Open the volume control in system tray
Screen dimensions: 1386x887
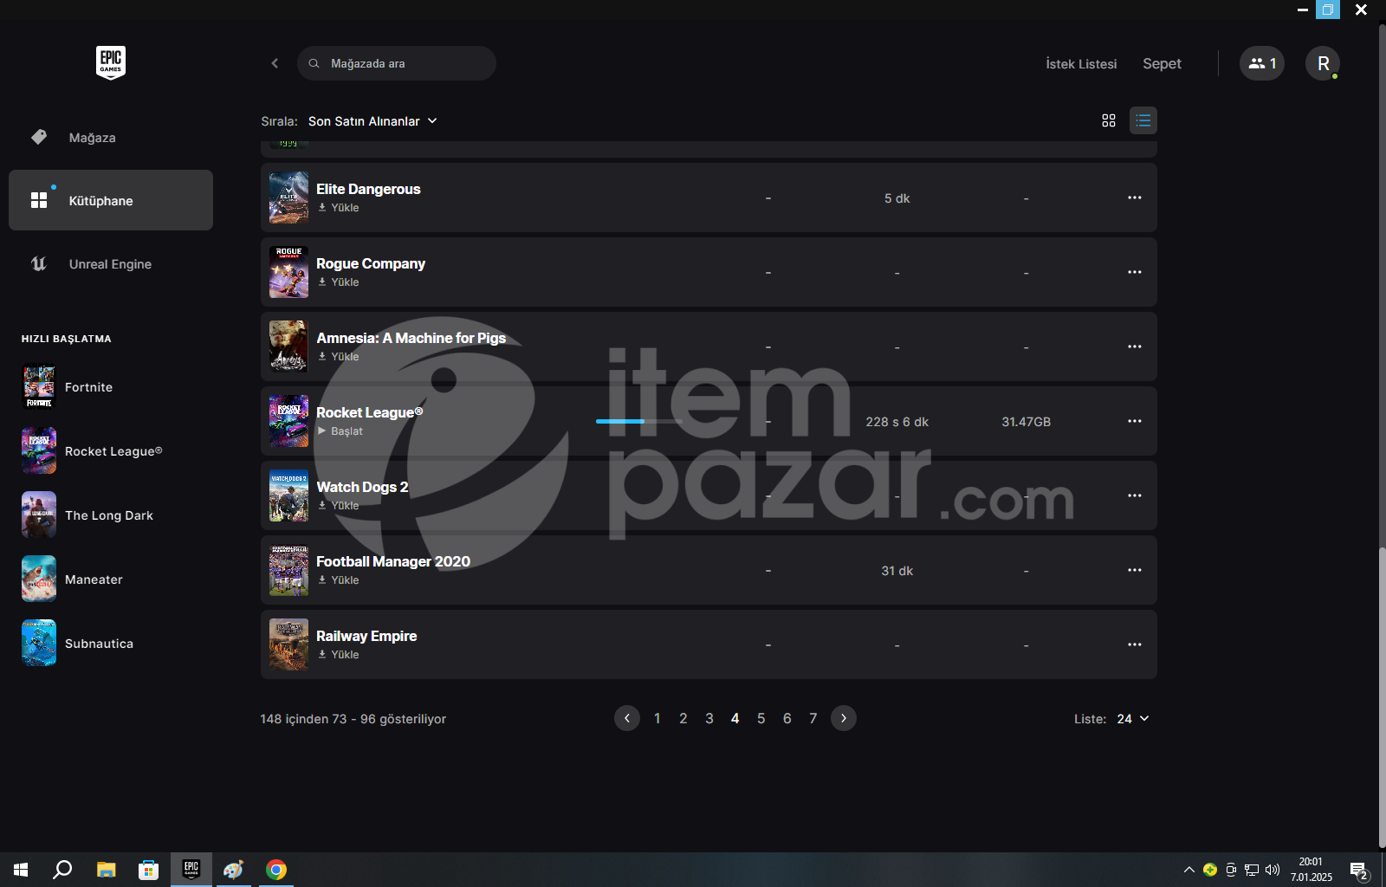click(x=1273, y=870)
